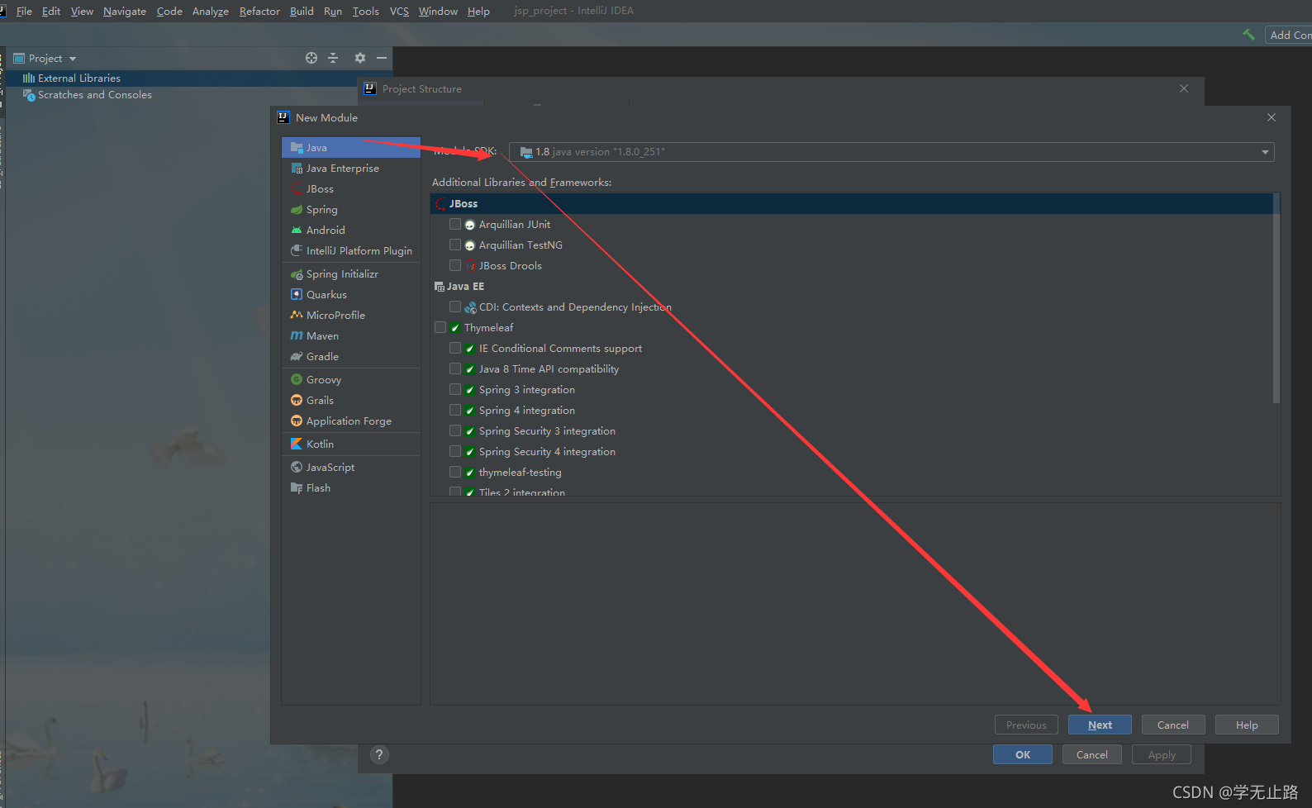Select the JavaScript globe icon
This screenshot has height=808, width=1312.
[297, 467]
